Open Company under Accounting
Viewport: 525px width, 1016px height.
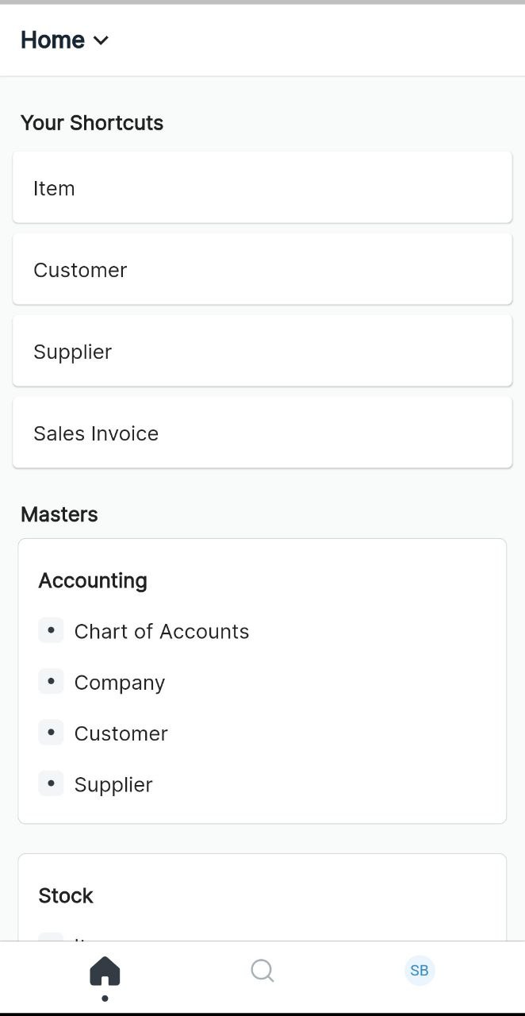point(120,683)
